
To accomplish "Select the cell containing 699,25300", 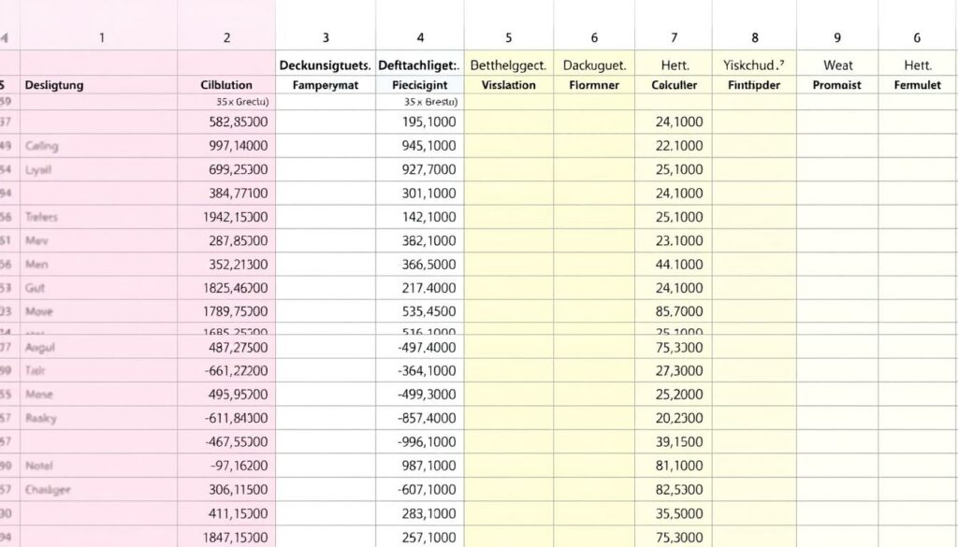I will point(226,170).
